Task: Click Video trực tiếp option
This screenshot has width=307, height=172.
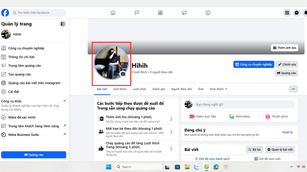Action: point(203,116)
